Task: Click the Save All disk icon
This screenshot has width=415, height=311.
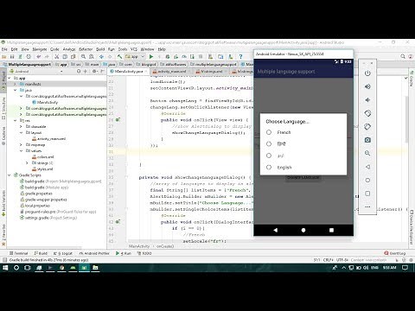Action: tap(12, 57)
